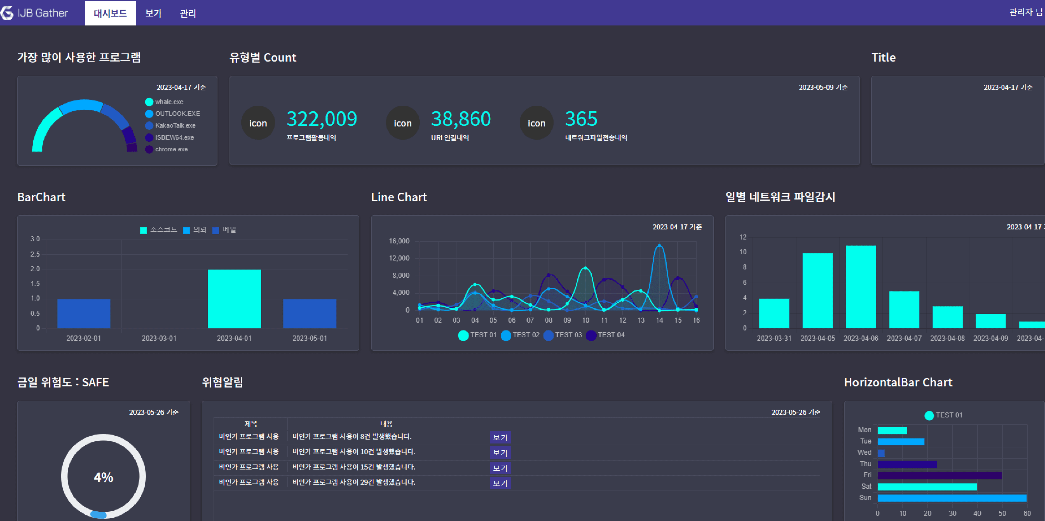Toggle TEST 01 HorizontalBar legend
The width and height of the screenshot is (1045, 521).
[944, 415]
